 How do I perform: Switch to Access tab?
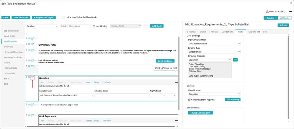pyautogui.click(x=214, y=32)
